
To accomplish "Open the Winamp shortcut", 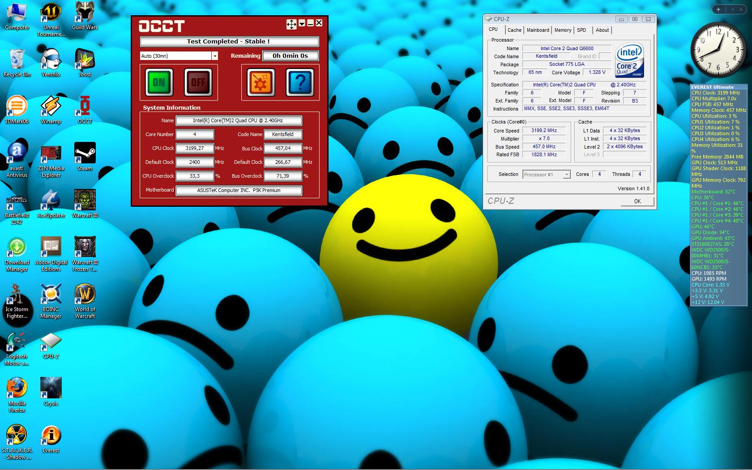I will 51,110.
